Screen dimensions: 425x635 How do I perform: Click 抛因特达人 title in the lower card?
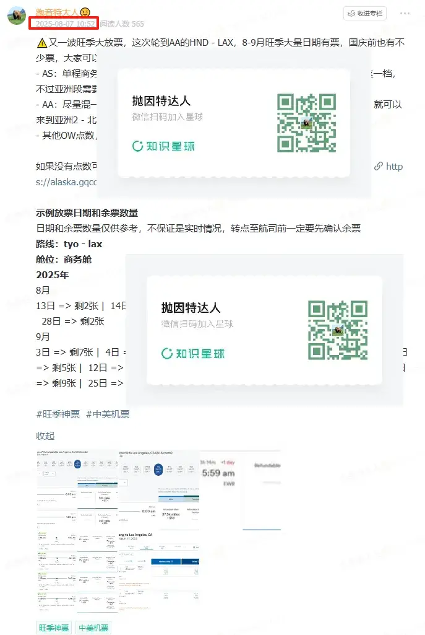pos(191,308)
